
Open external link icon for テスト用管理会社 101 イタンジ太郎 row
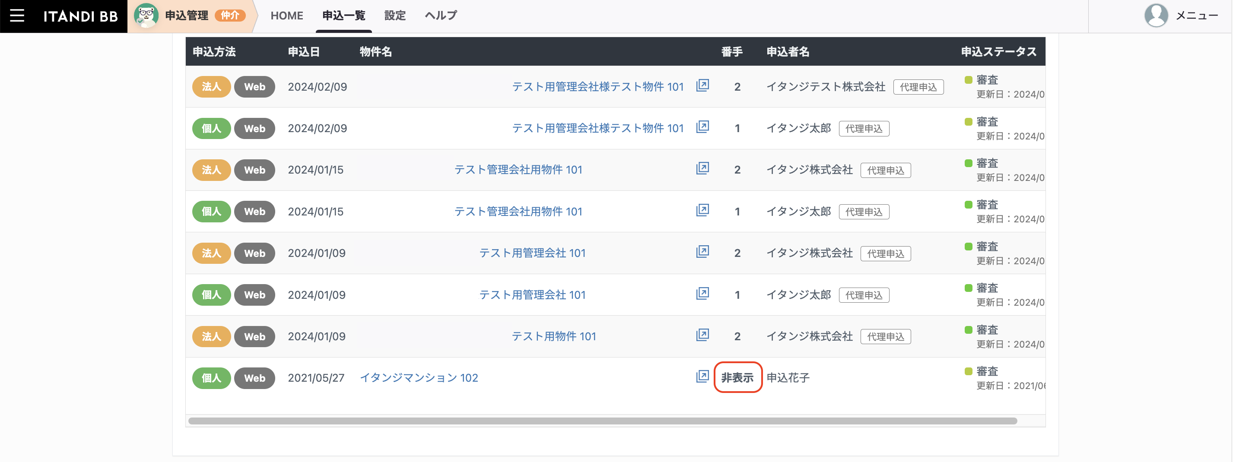[x=702, y=294]
